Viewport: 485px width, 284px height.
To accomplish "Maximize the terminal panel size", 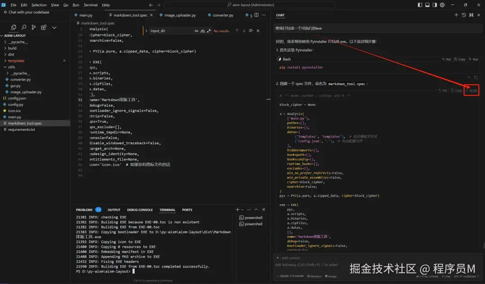I will point(256,210).
